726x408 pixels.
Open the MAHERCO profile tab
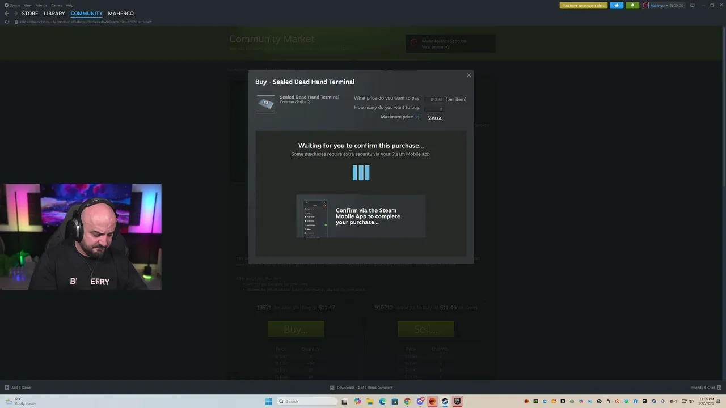point(121,14)
